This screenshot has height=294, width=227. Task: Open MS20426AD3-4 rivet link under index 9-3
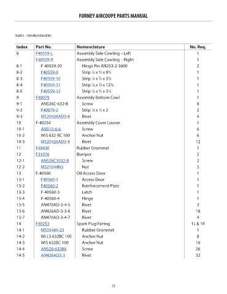click(x=55, y=116)
